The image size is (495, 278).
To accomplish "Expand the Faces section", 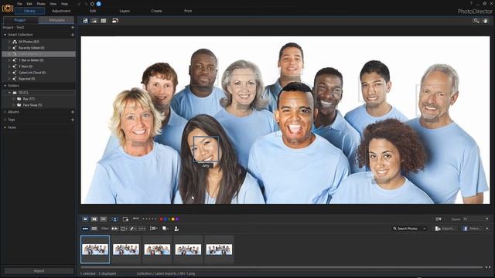I will [x=5, y=127].
